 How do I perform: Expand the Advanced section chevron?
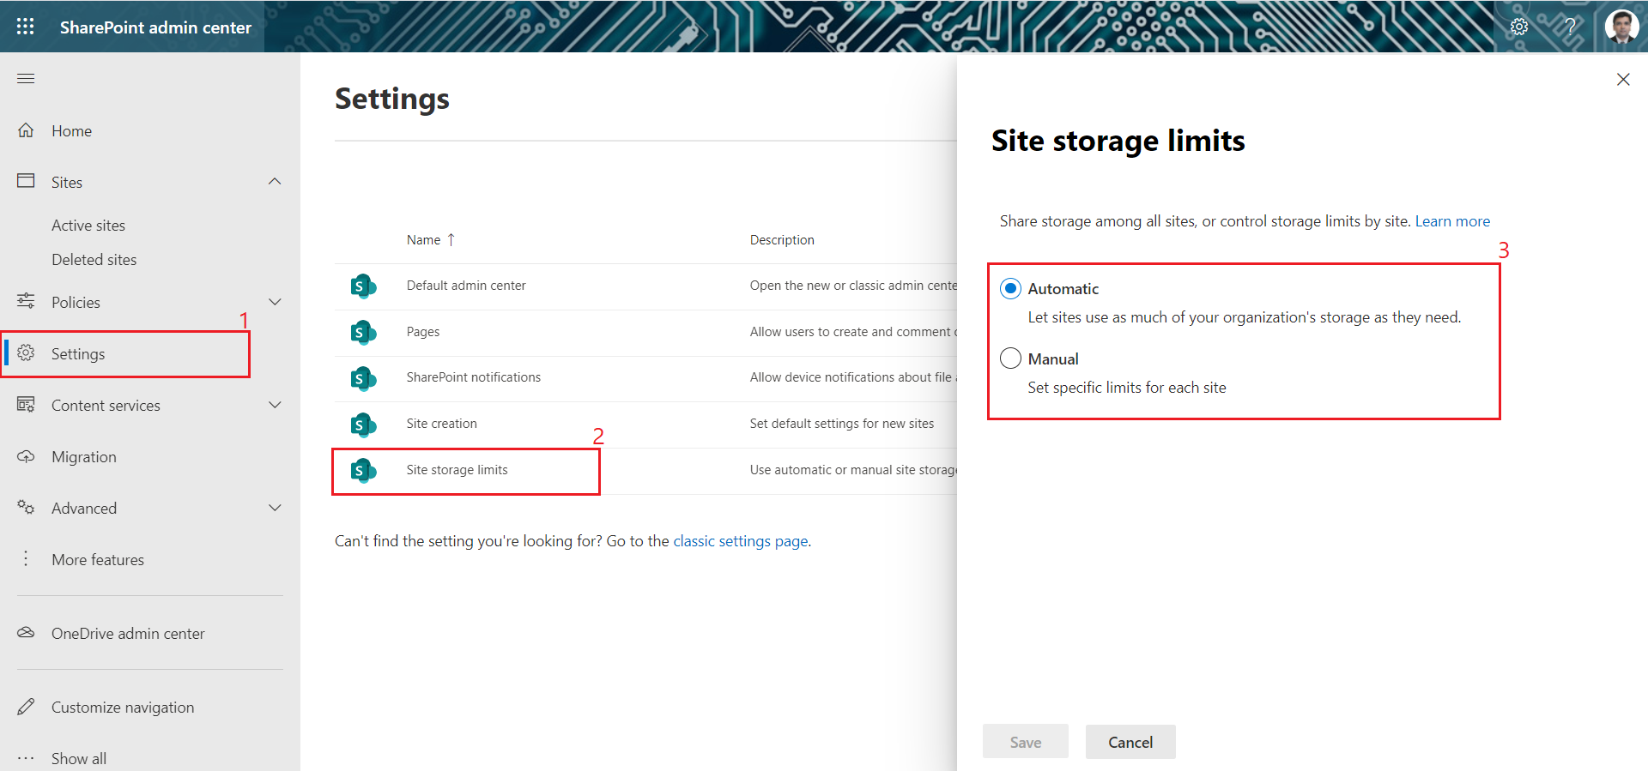275,508
